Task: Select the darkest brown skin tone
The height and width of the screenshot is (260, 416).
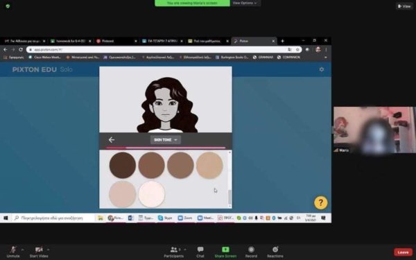Action: (123, 165)
